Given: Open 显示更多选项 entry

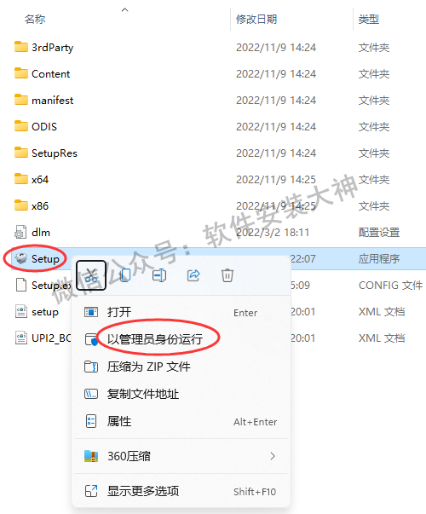Looking at the screenshot, I should [x=143, y=491].
